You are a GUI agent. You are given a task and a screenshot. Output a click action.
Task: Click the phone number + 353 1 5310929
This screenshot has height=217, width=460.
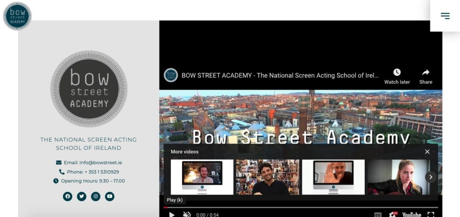(93, 172)
